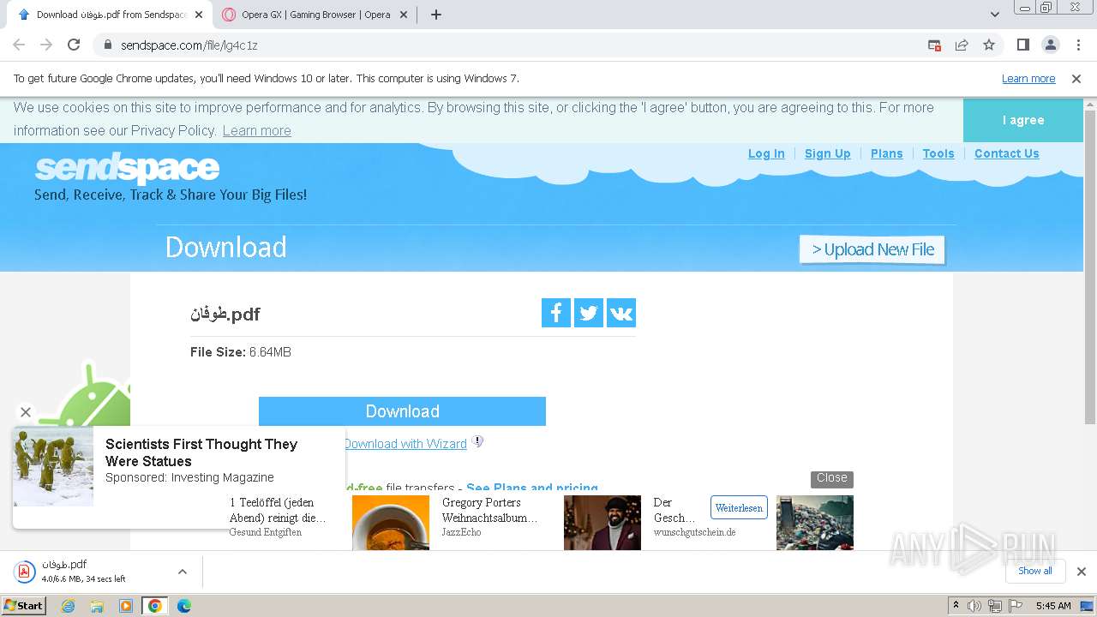Open media player taskbar icon

point(126,606)
